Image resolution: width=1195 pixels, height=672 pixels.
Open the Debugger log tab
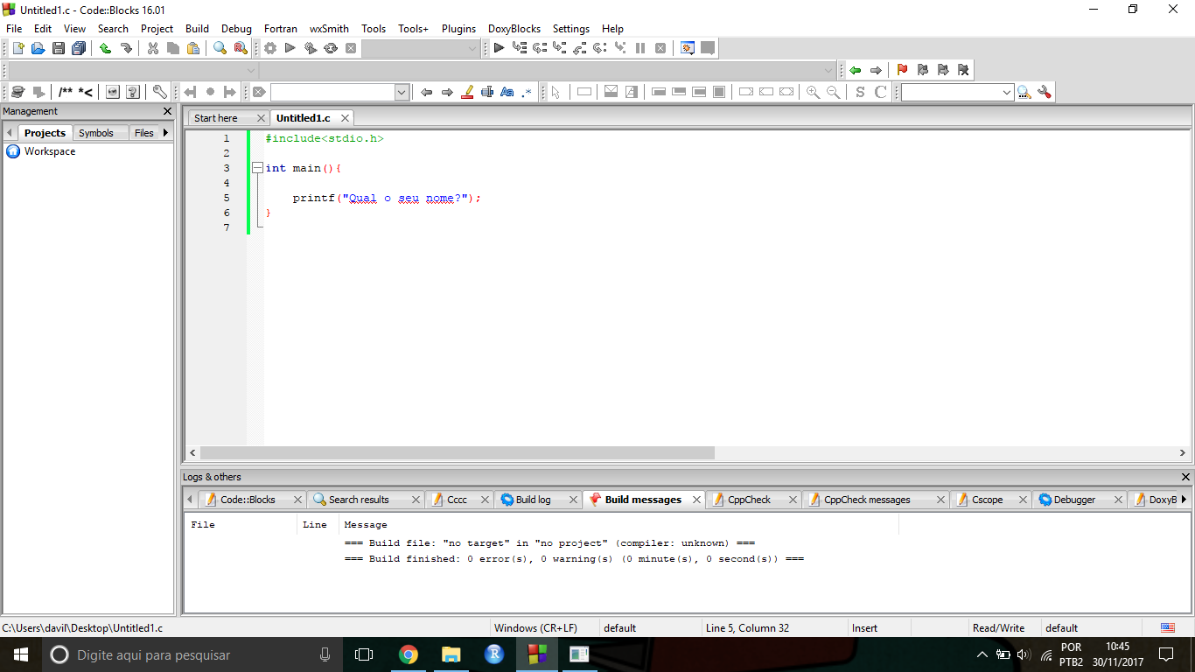[x=1074, y=500]
